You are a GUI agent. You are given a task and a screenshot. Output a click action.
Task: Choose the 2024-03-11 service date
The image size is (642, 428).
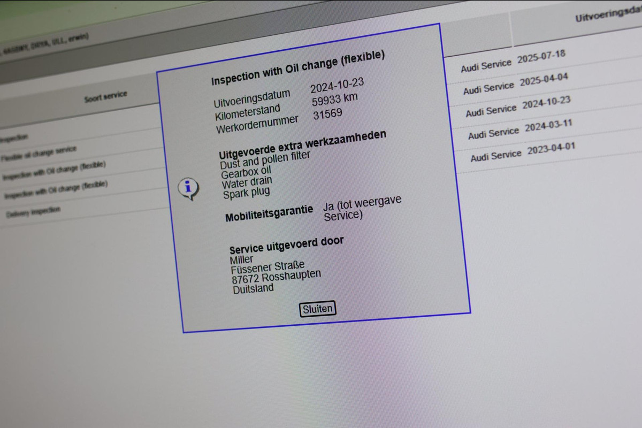548,126
